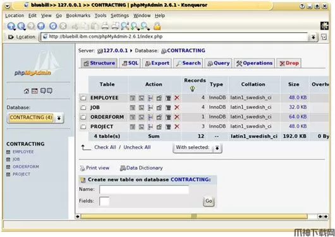
Task: Click the phpMyAdmin Home icon in left panel
Action: (x=27, y=91)
